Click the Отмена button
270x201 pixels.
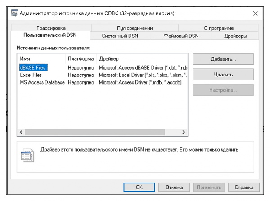point(174,187)
